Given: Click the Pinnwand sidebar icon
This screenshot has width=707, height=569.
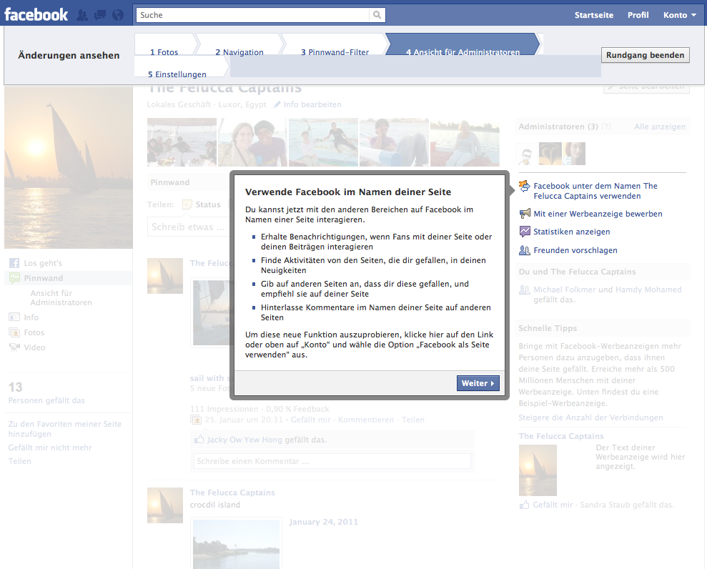Looking at the screenshot, I should [x=14, y=278].
